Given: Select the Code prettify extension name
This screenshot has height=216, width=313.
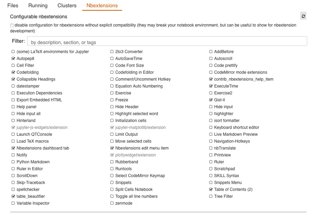Looking at the screenshot, I should pos(226,65).
